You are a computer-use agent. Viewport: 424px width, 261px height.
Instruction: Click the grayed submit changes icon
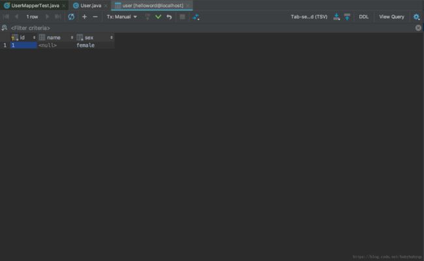pyautogui.click(x=147, y=17)
